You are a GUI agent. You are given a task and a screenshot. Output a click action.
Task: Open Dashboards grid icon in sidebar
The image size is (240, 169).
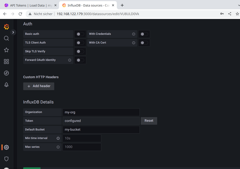(x=6, y=62)
